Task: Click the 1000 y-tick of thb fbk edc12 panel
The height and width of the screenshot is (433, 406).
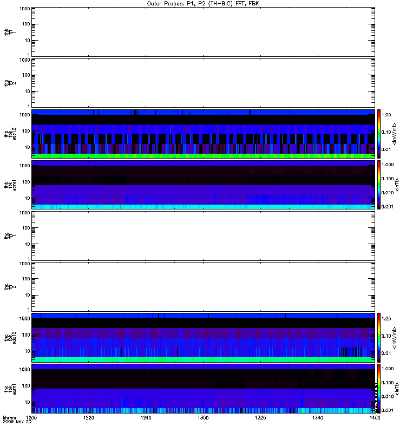Action: click(x=24, y=115)
